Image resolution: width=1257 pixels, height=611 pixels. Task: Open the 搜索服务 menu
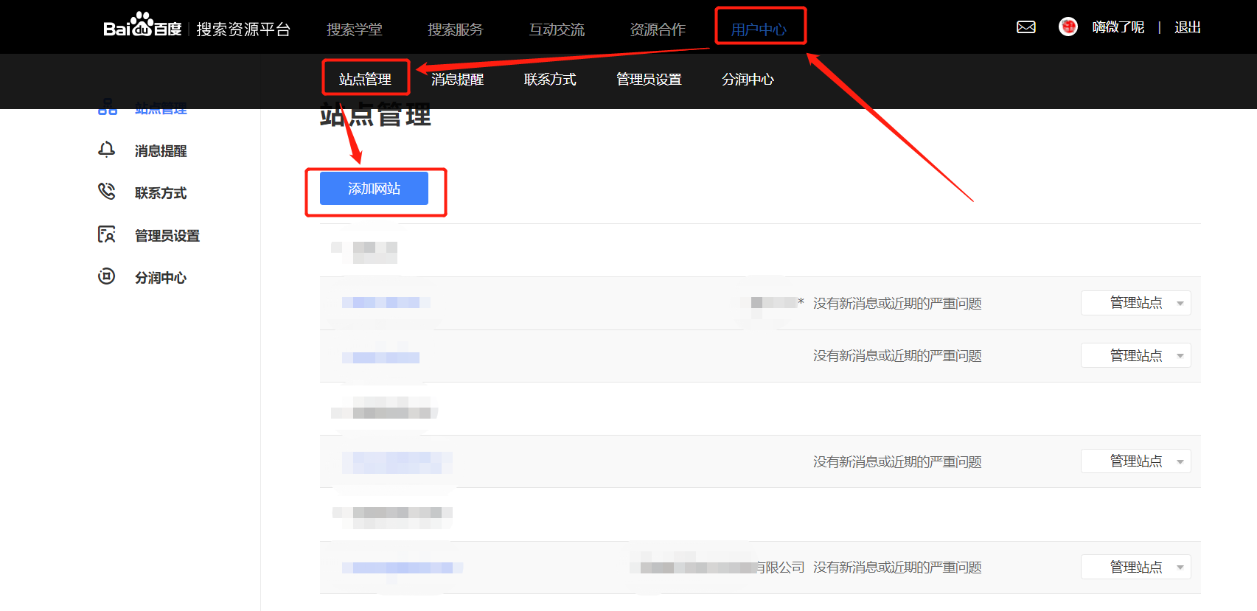(455, 29)
